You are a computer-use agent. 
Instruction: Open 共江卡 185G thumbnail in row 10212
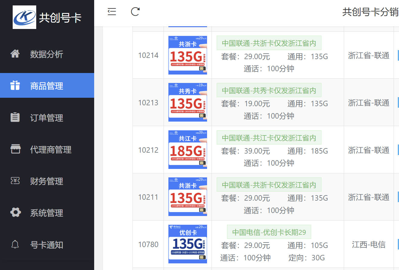click(x=188, y=150)
